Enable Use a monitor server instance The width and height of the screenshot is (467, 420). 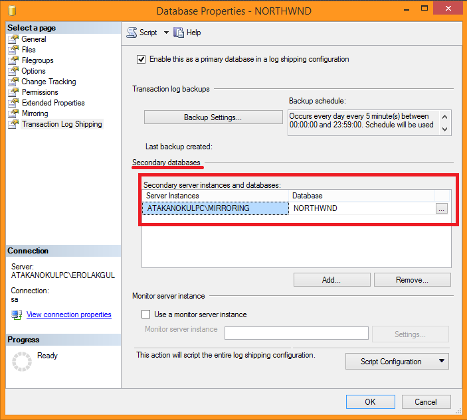[x=146, y=315]
